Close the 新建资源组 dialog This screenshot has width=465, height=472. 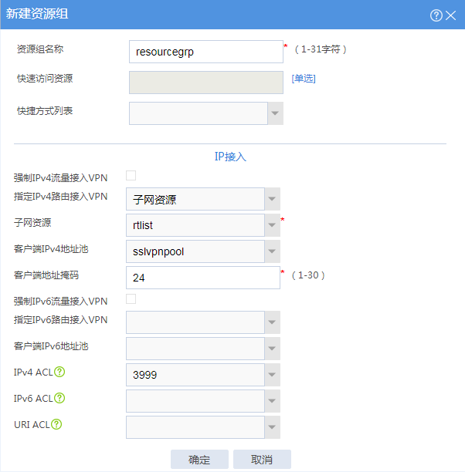(x=451, y=15)
